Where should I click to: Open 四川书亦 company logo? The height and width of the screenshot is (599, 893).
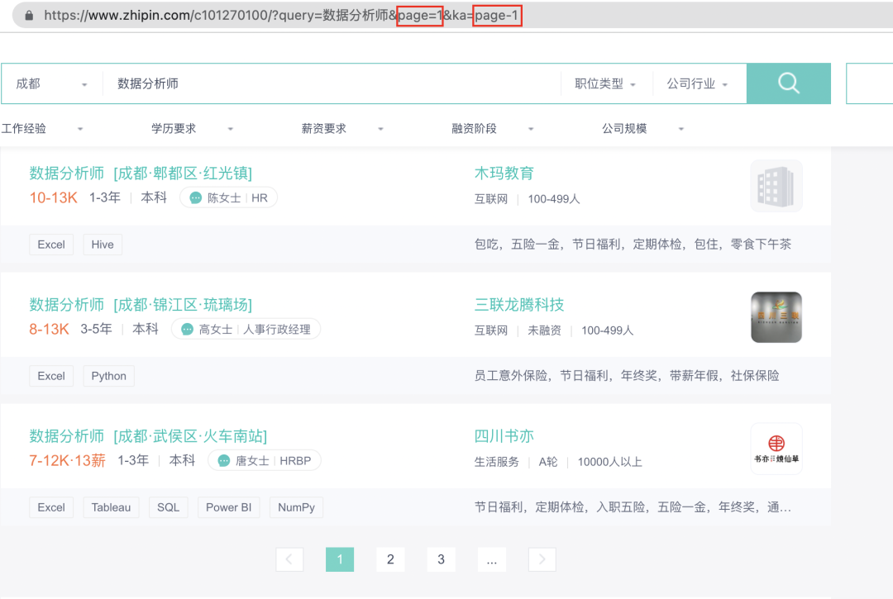tap(776, 449)
